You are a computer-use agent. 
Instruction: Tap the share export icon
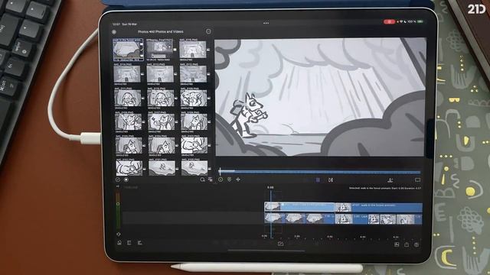click(407, 244)
